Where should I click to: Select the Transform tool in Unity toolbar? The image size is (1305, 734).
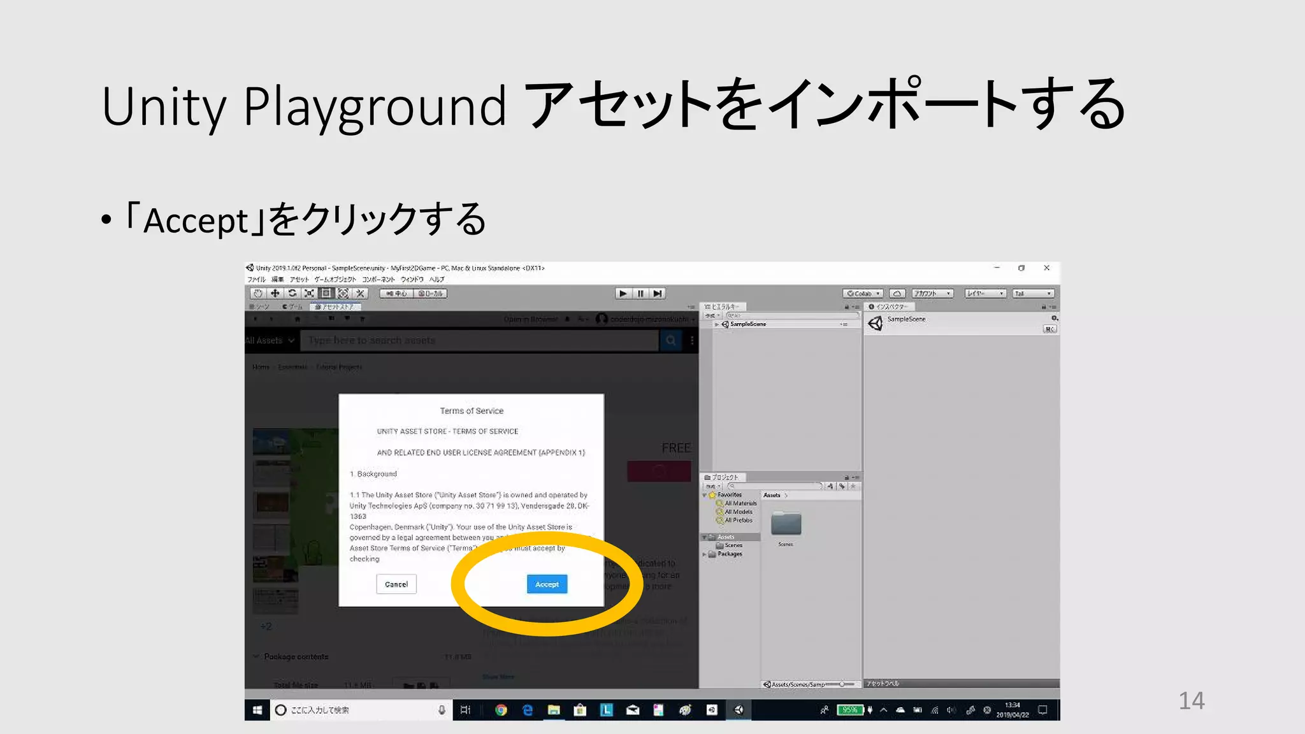pyautogui.click(x=343, y=293)
